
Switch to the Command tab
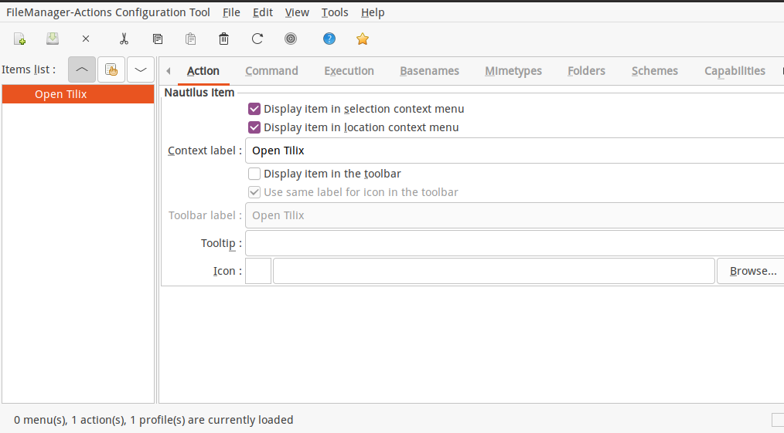pyautogui.click(x=271, y=71)
